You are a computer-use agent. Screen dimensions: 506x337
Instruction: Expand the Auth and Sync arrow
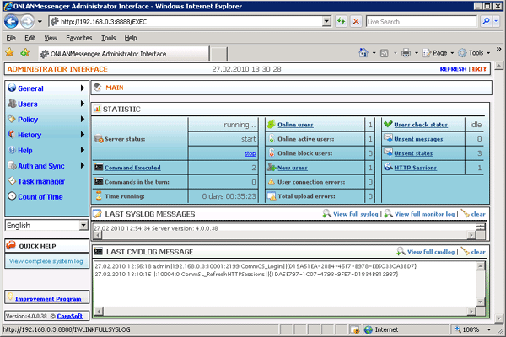coord(83,165)
